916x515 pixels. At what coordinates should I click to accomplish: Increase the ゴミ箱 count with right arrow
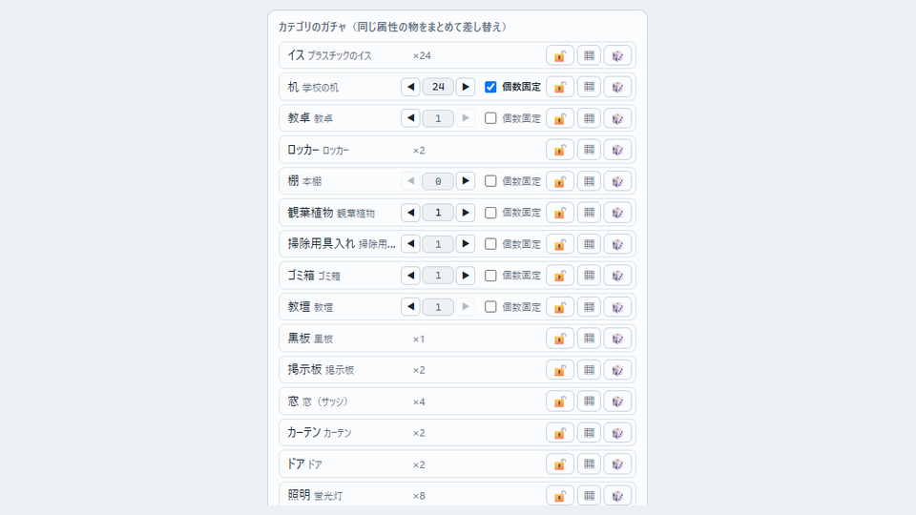(466, 276)
